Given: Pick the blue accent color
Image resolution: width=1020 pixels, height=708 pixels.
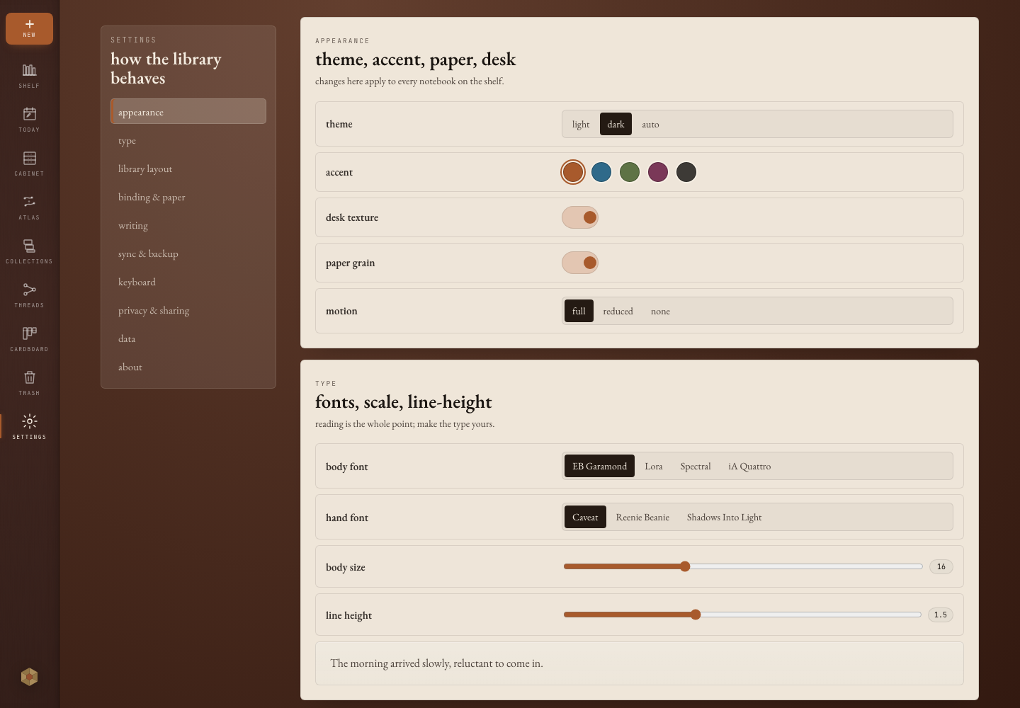Looking at the screenshot, I should 601,172.
